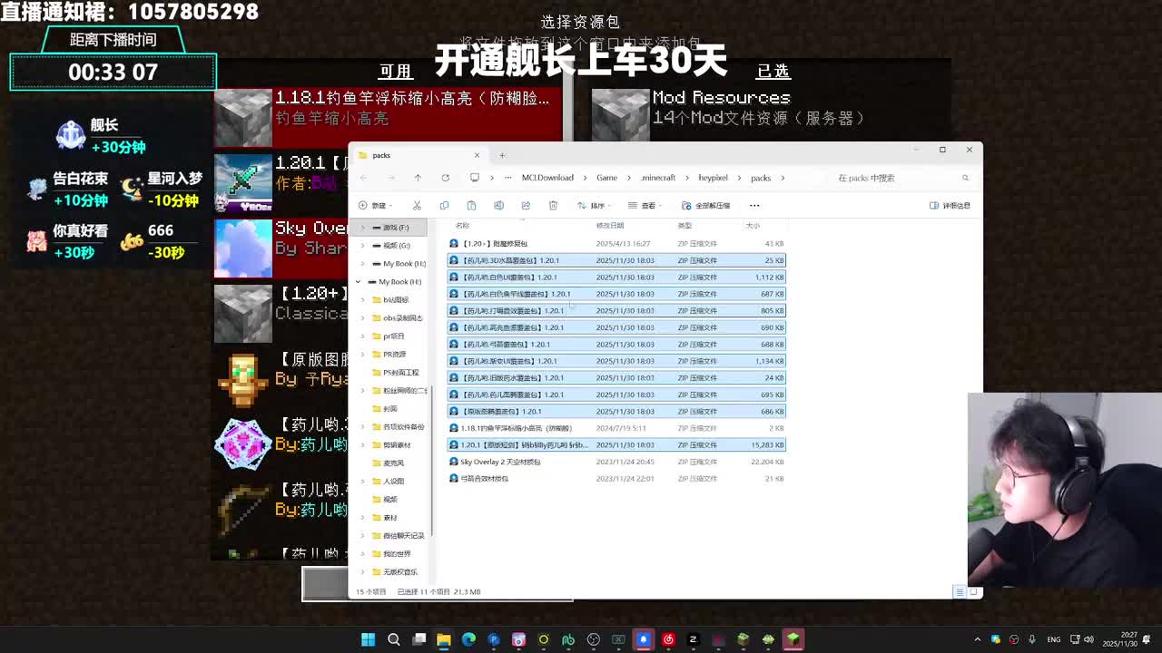The height and width of the screenshot is (653, 1162).
Task: Open the View dropdown in Explorer toolbar
Action: pos(644,205)
